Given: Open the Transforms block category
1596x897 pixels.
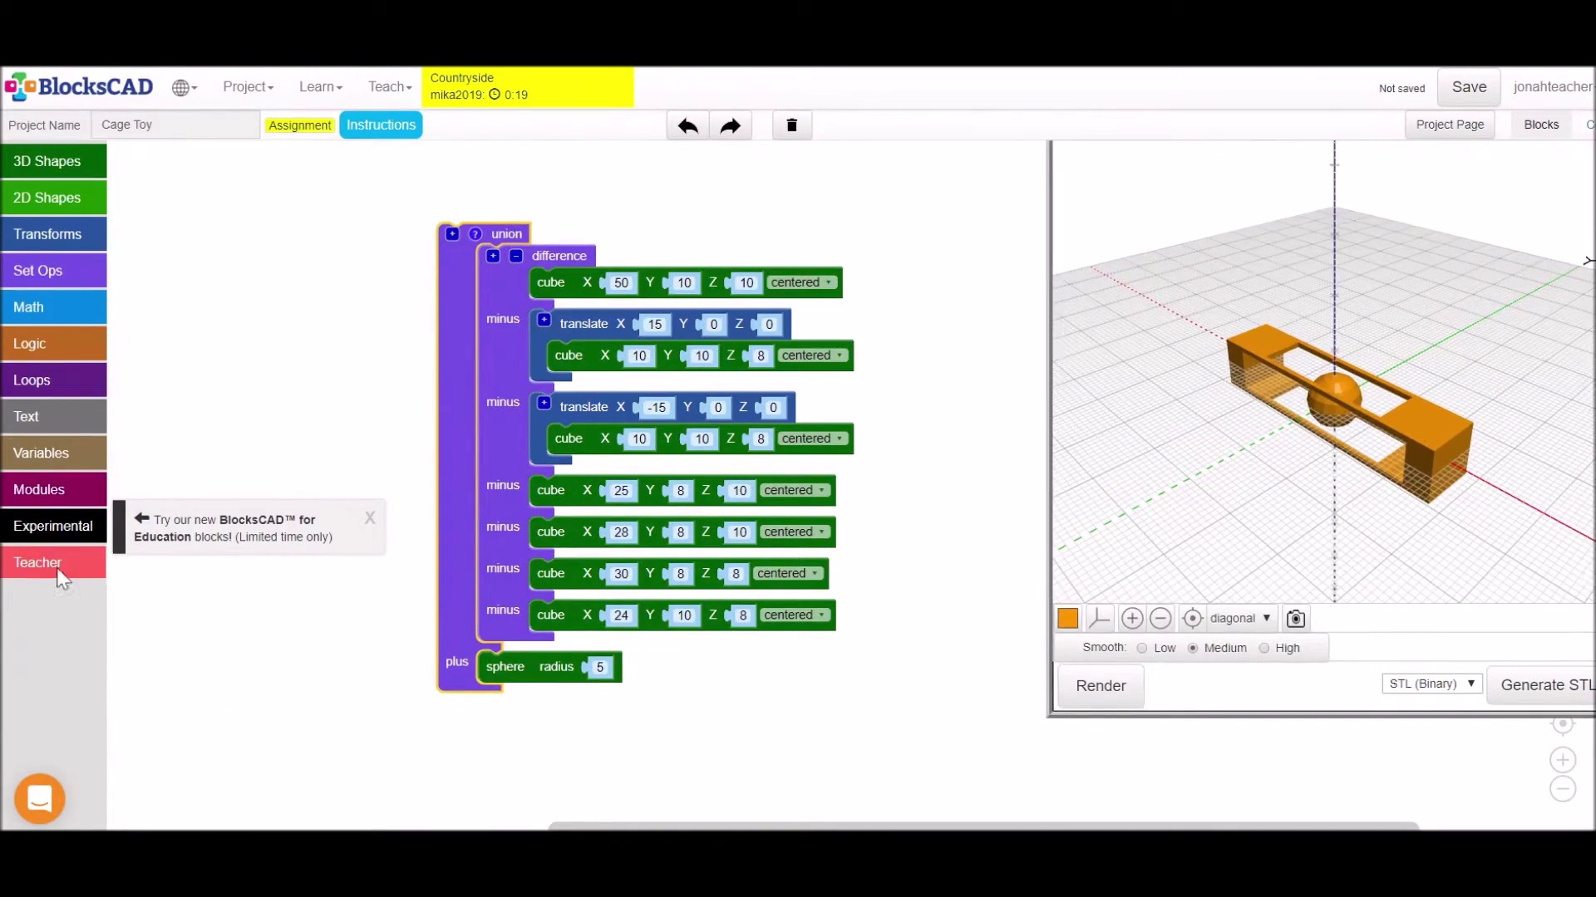Looking at the screenshot, I should click(54, 234).
